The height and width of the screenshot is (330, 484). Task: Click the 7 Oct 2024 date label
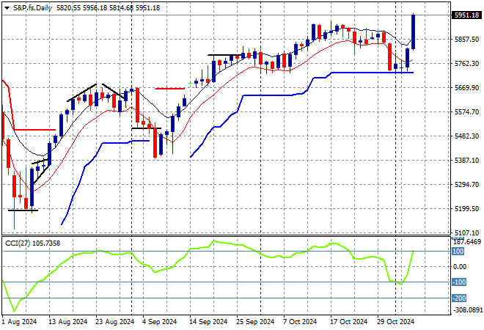[x=300, y=322]
